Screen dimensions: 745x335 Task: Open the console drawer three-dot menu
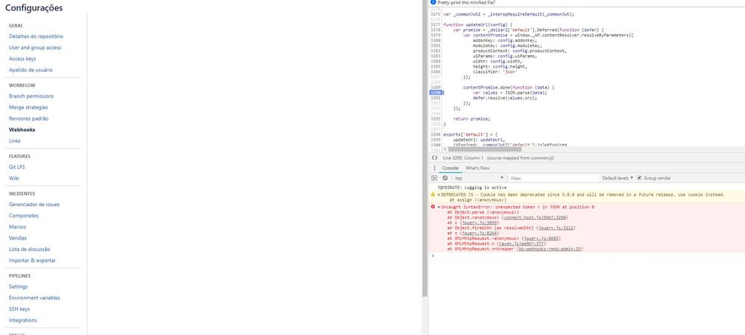pos(434,168)
